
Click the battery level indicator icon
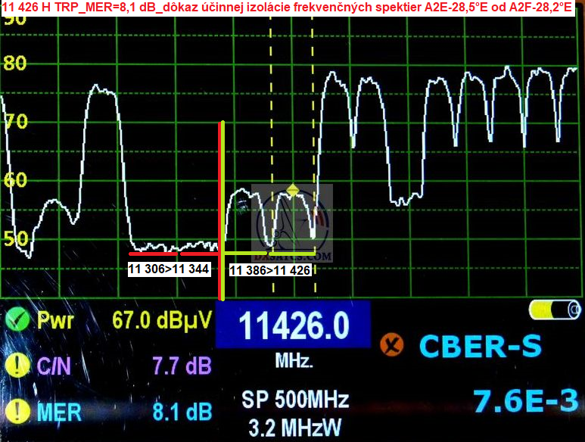pyautogui.click(x=555, y=311)
